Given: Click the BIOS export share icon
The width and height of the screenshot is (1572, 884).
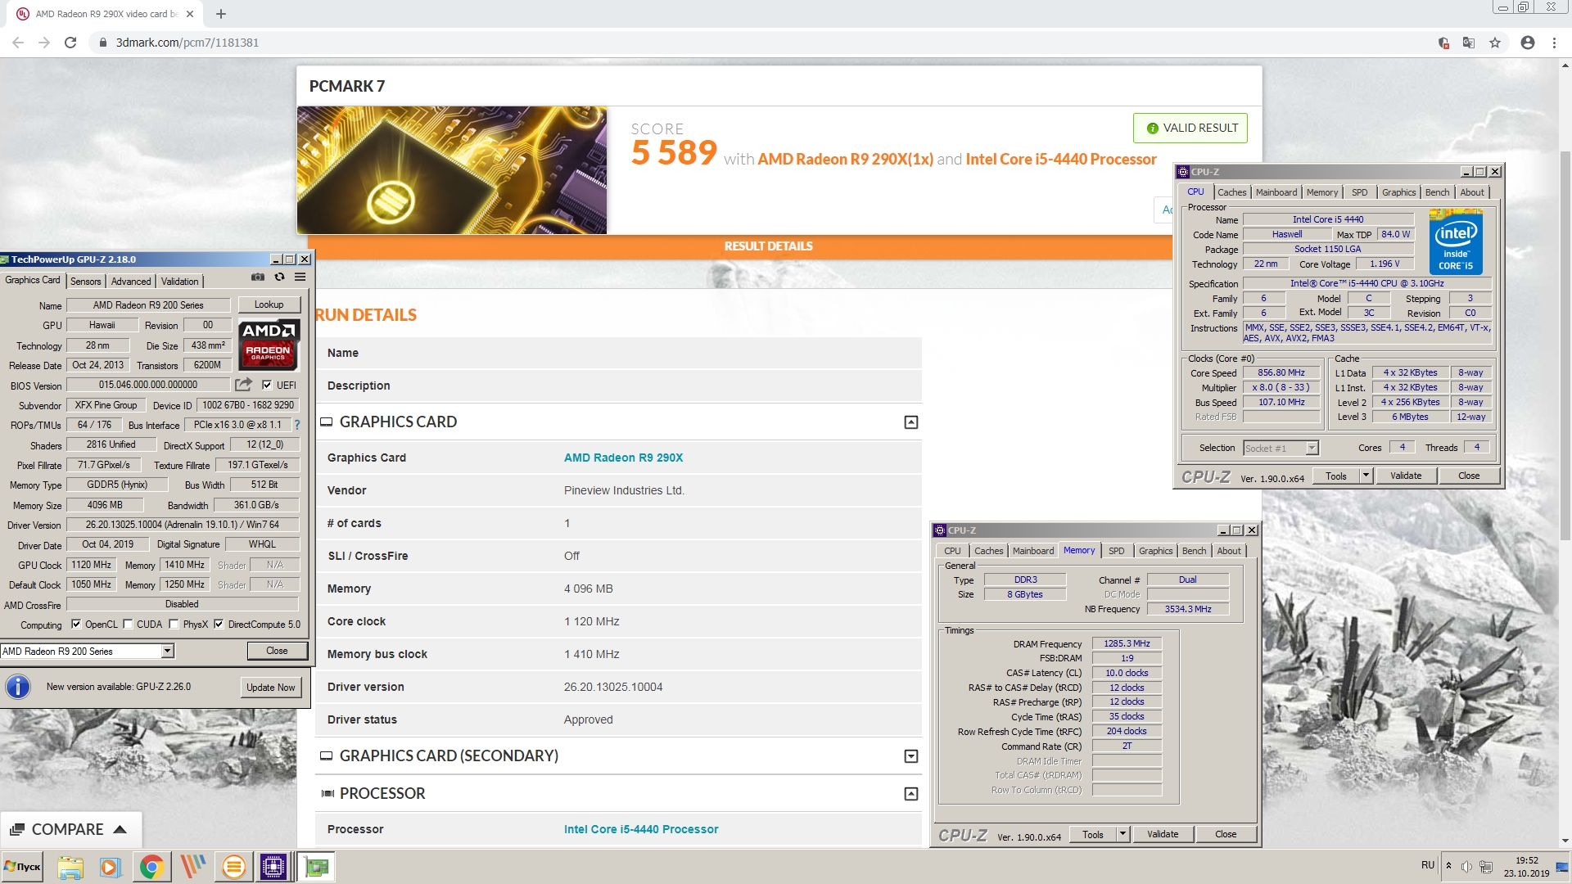Looking at the screenshot, I should point(243,385).
